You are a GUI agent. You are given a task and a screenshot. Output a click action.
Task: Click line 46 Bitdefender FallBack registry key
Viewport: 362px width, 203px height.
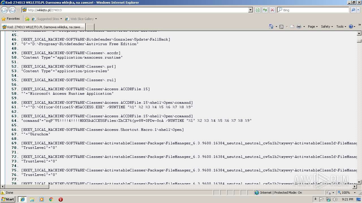click(x=96, y=39)
